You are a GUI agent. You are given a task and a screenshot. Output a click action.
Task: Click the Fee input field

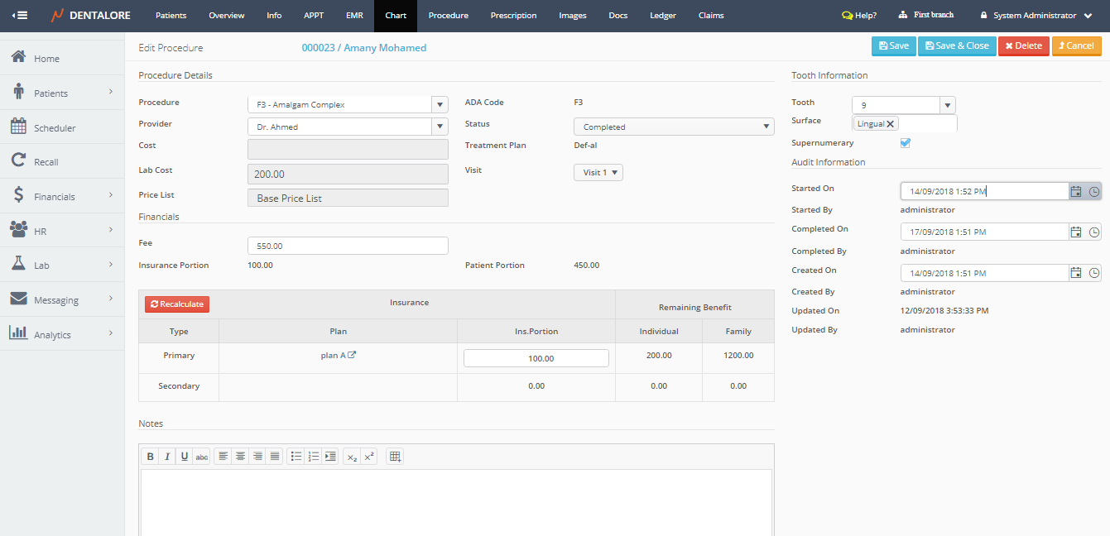click(x=348, y=246)
